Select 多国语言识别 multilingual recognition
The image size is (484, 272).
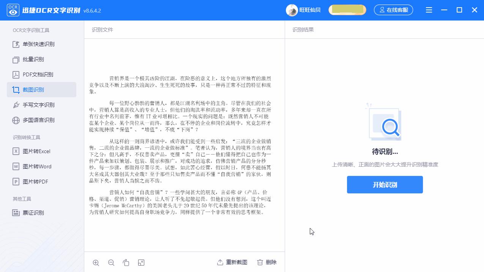click(x=38, y=120)
